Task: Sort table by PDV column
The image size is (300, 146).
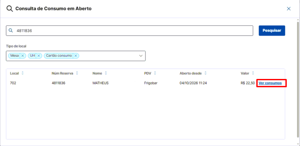Action: click(155, 73)
